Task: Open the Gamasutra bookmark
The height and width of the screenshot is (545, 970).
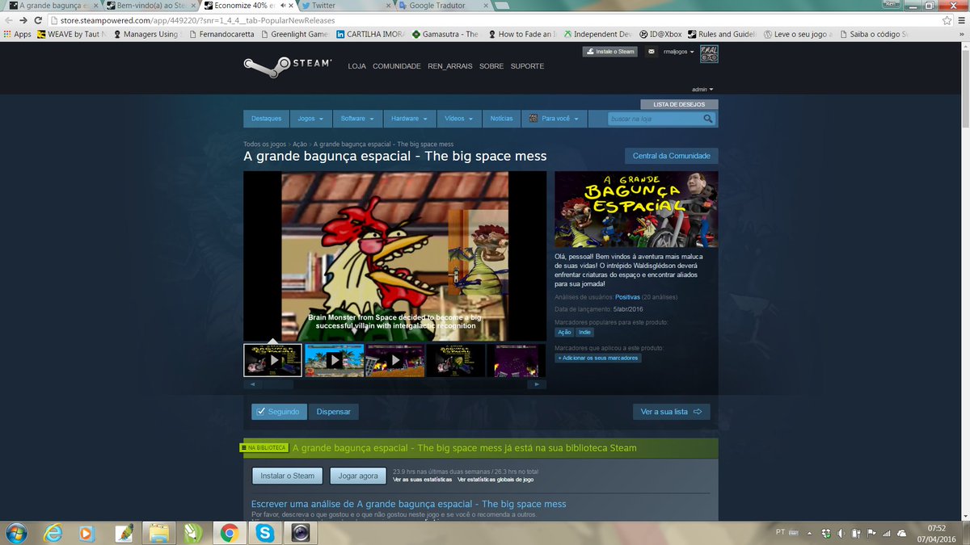Action: [445, 35]
